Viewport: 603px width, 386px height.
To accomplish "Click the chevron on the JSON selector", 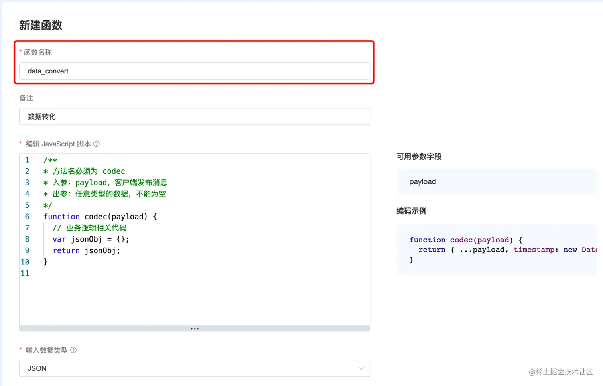I will tap(361, 368).
